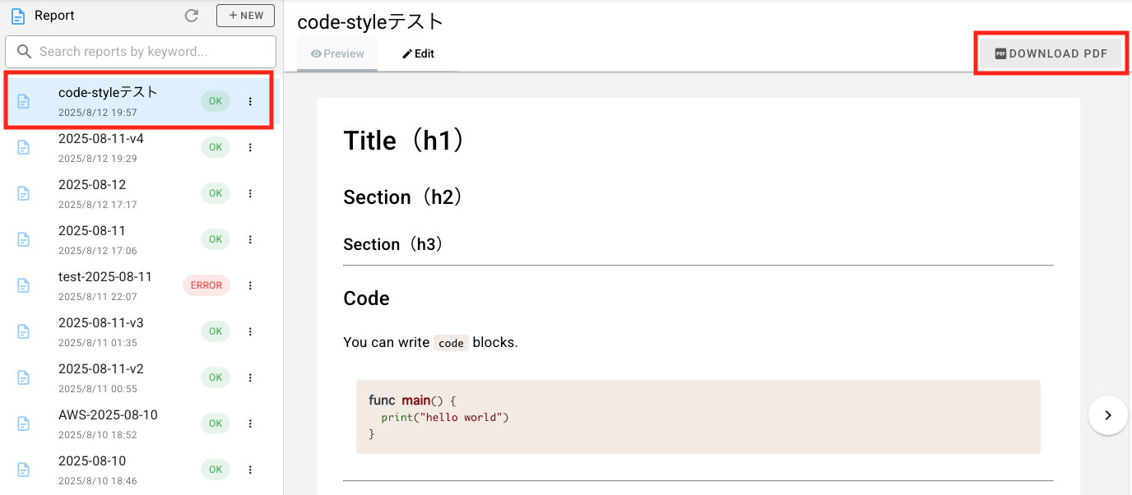
Task: Open more options for 2025-08-11-v2
Action: [251, 378]
